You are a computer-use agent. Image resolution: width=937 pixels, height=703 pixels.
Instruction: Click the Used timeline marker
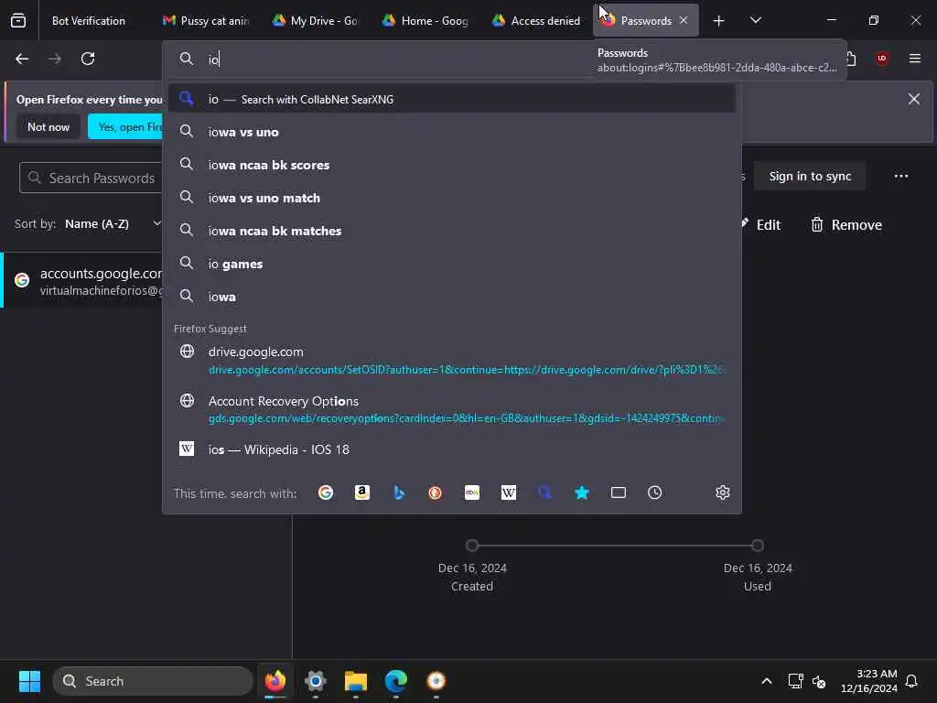757,546
